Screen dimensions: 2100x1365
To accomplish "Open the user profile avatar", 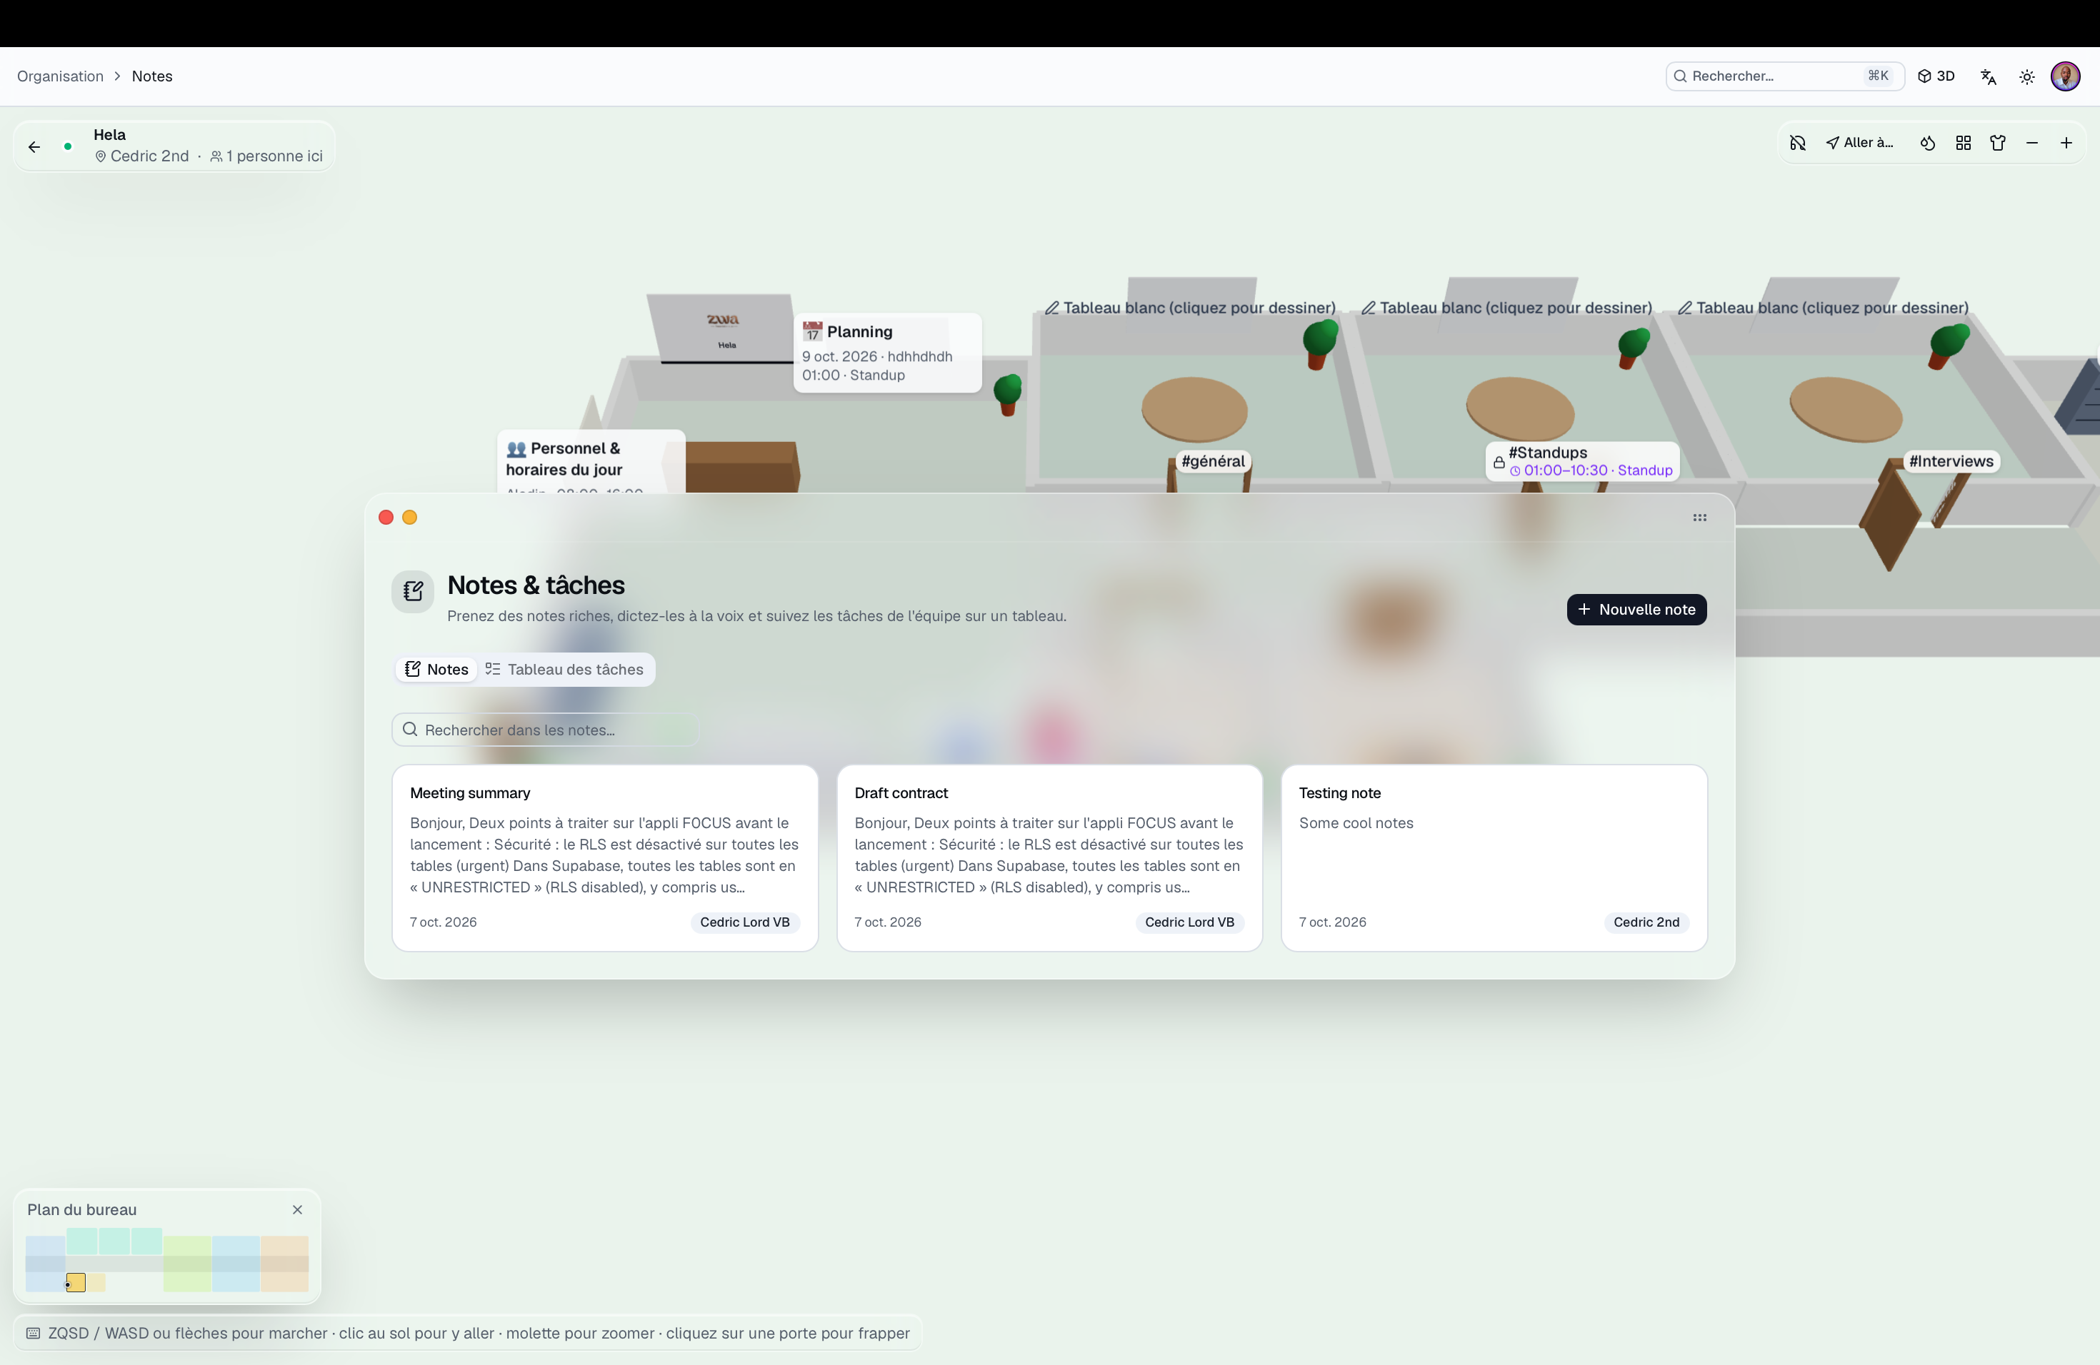I will coord(2066,76).
